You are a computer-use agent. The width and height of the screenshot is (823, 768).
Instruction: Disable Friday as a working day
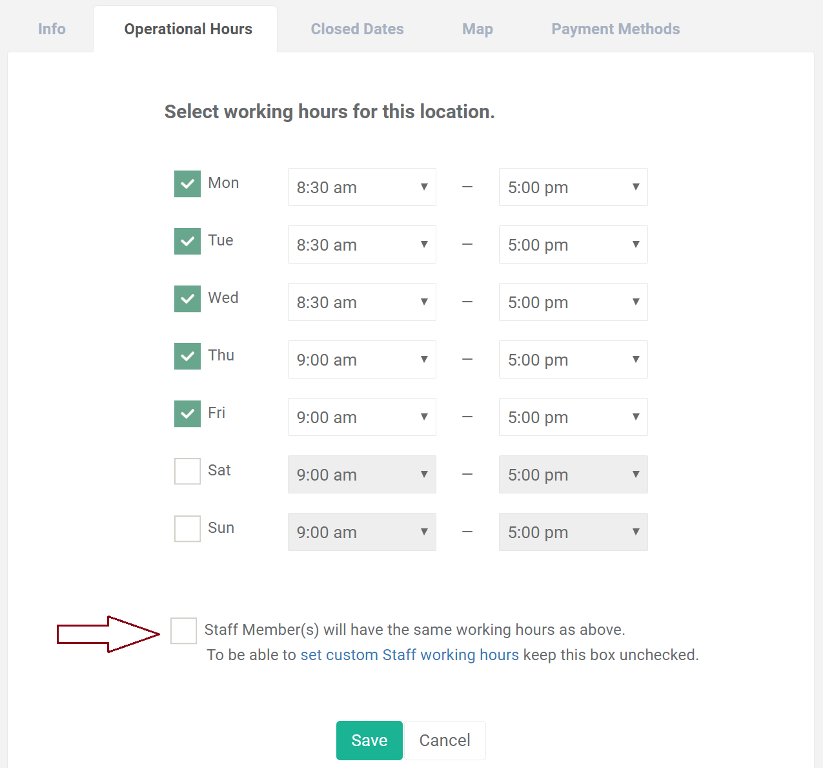click(x=187, y=413)
